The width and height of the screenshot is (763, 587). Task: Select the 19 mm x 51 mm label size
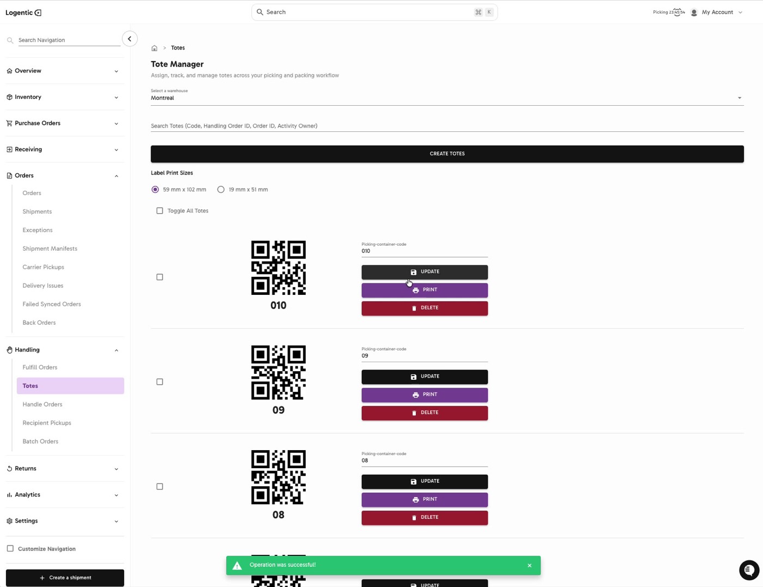[221, 190]
